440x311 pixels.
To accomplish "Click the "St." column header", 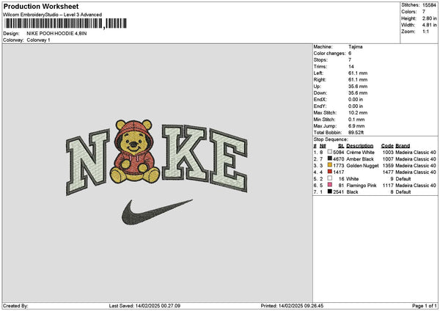I will (x=341, y=146).
